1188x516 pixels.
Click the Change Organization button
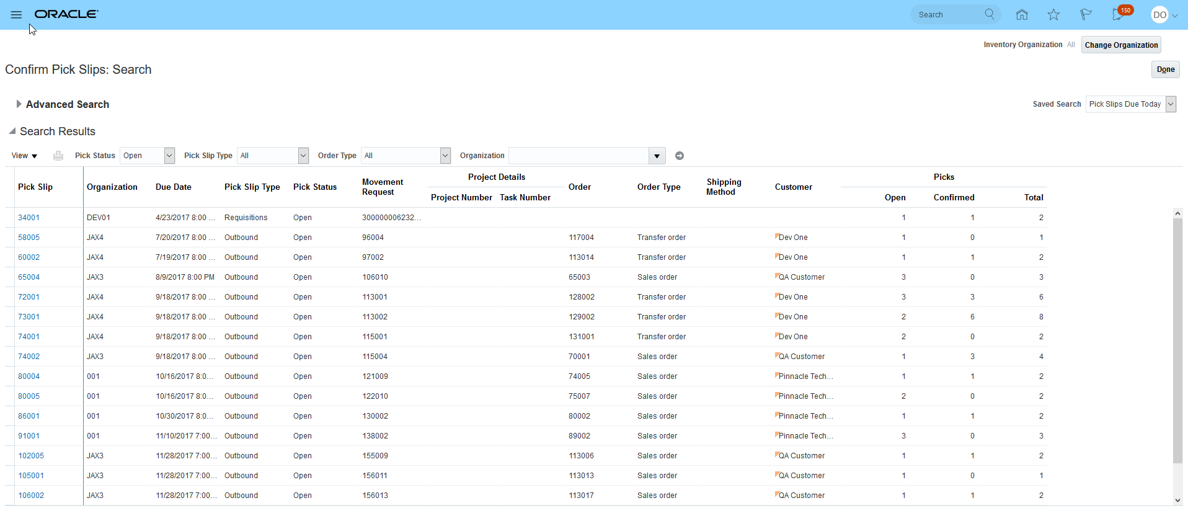1121,45
